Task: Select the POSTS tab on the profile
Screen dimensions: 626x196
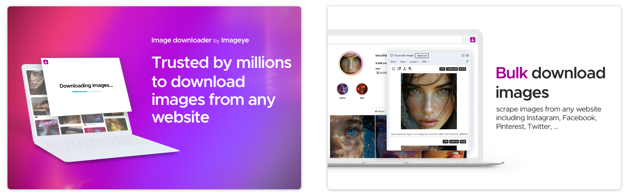Action: click(380, 111)
